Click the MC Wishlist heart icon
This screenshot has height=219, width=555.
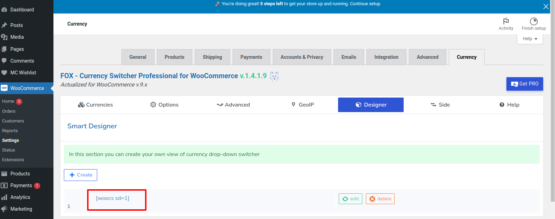[x=4, y=73]
